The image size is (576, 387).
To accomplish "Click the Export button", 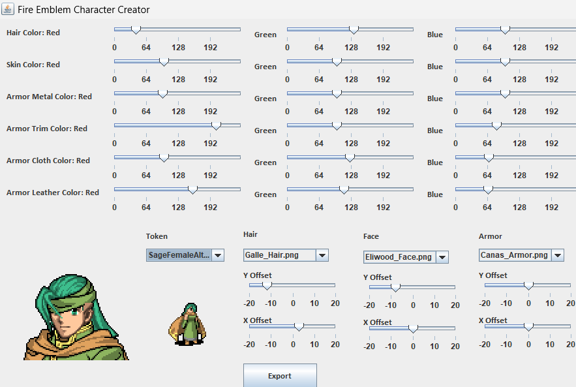I will (x=280, y=376).
